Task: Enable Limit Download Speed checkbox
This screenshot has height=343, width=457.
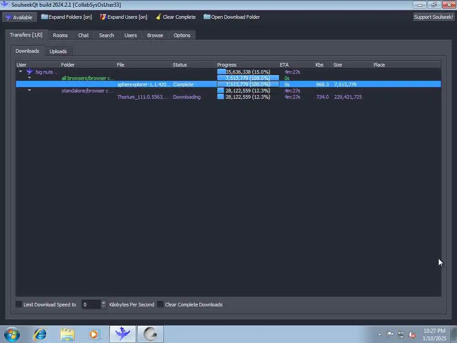Action: click(x=19, y=304)
